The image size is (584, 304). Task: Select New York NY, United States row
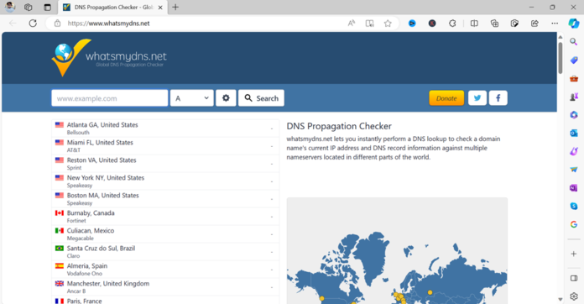[x=165, y=181]
